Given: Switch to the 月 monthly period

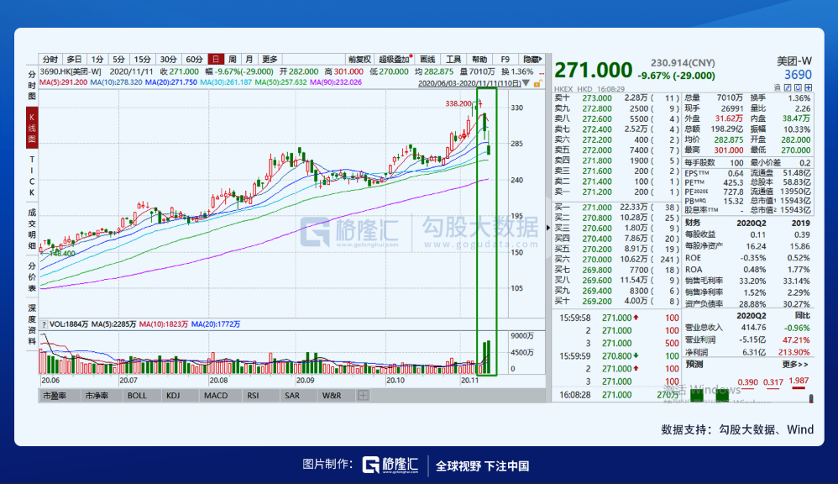Looking at the screenshot, I should pos(249,60).
